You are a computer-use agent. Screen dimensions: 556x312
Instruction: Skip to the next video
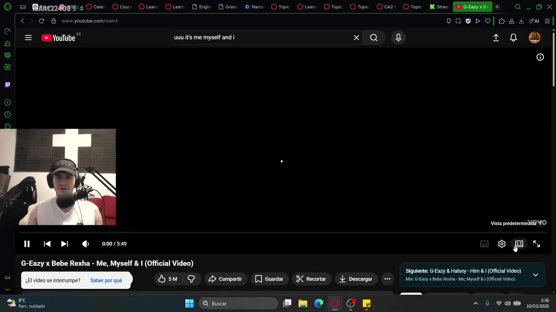[64, 244]
